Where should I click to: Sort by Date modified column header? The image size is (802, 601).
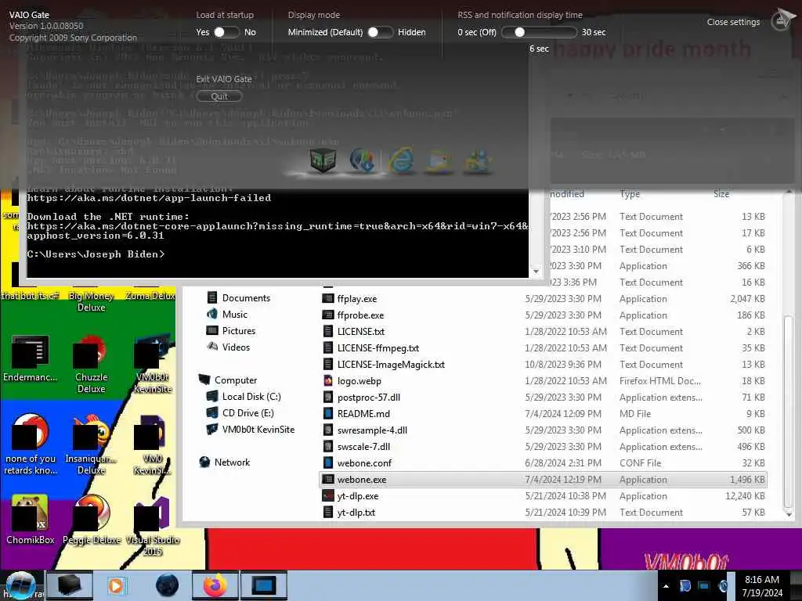[x=567, y=194]
